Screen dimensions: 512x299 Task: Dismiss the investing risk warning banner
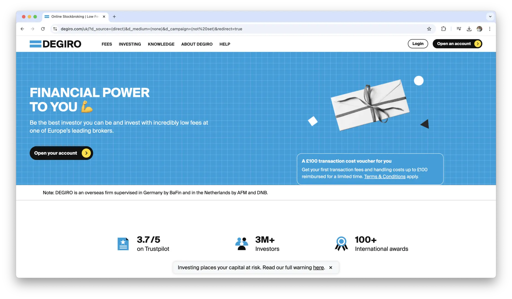(x=331, y=267)
